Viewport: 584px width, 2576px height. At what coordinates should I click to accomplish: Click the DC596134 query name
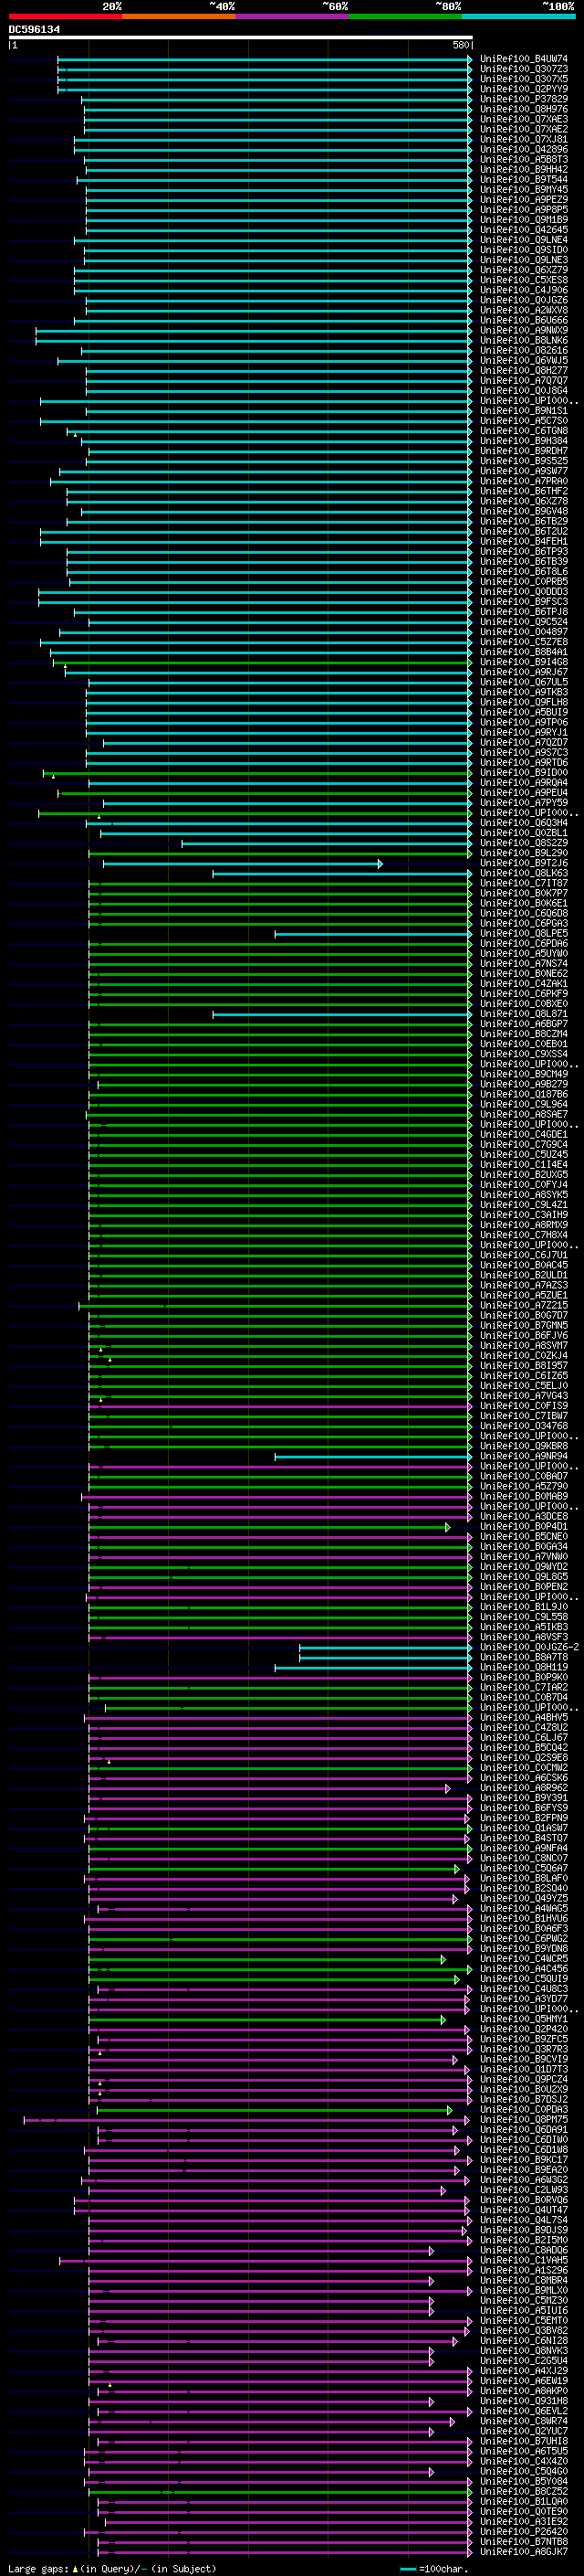[34, 30]
